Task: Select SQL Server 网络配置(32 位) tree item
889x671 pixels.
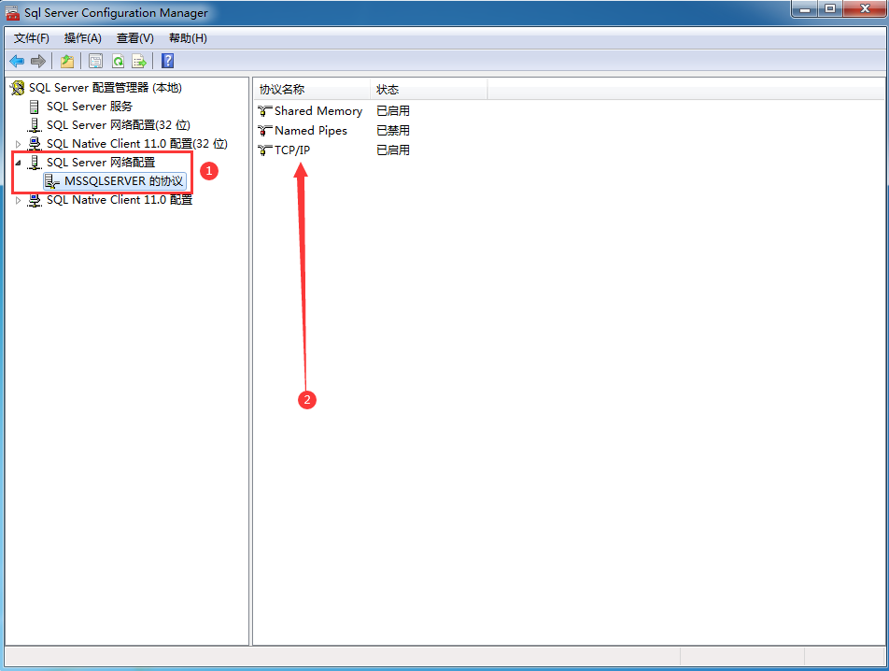Action: click(x=119, y=125)
